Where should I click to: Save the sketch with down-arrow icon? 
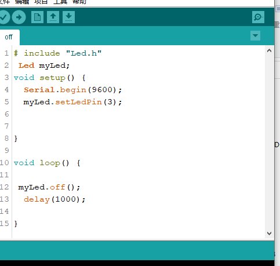(x=68, y=17)
